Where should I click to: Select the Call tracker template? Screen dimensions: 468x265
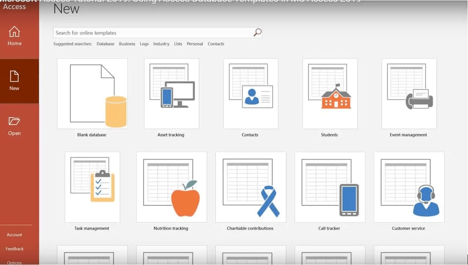pyautogui.click(x=330, y=187)
